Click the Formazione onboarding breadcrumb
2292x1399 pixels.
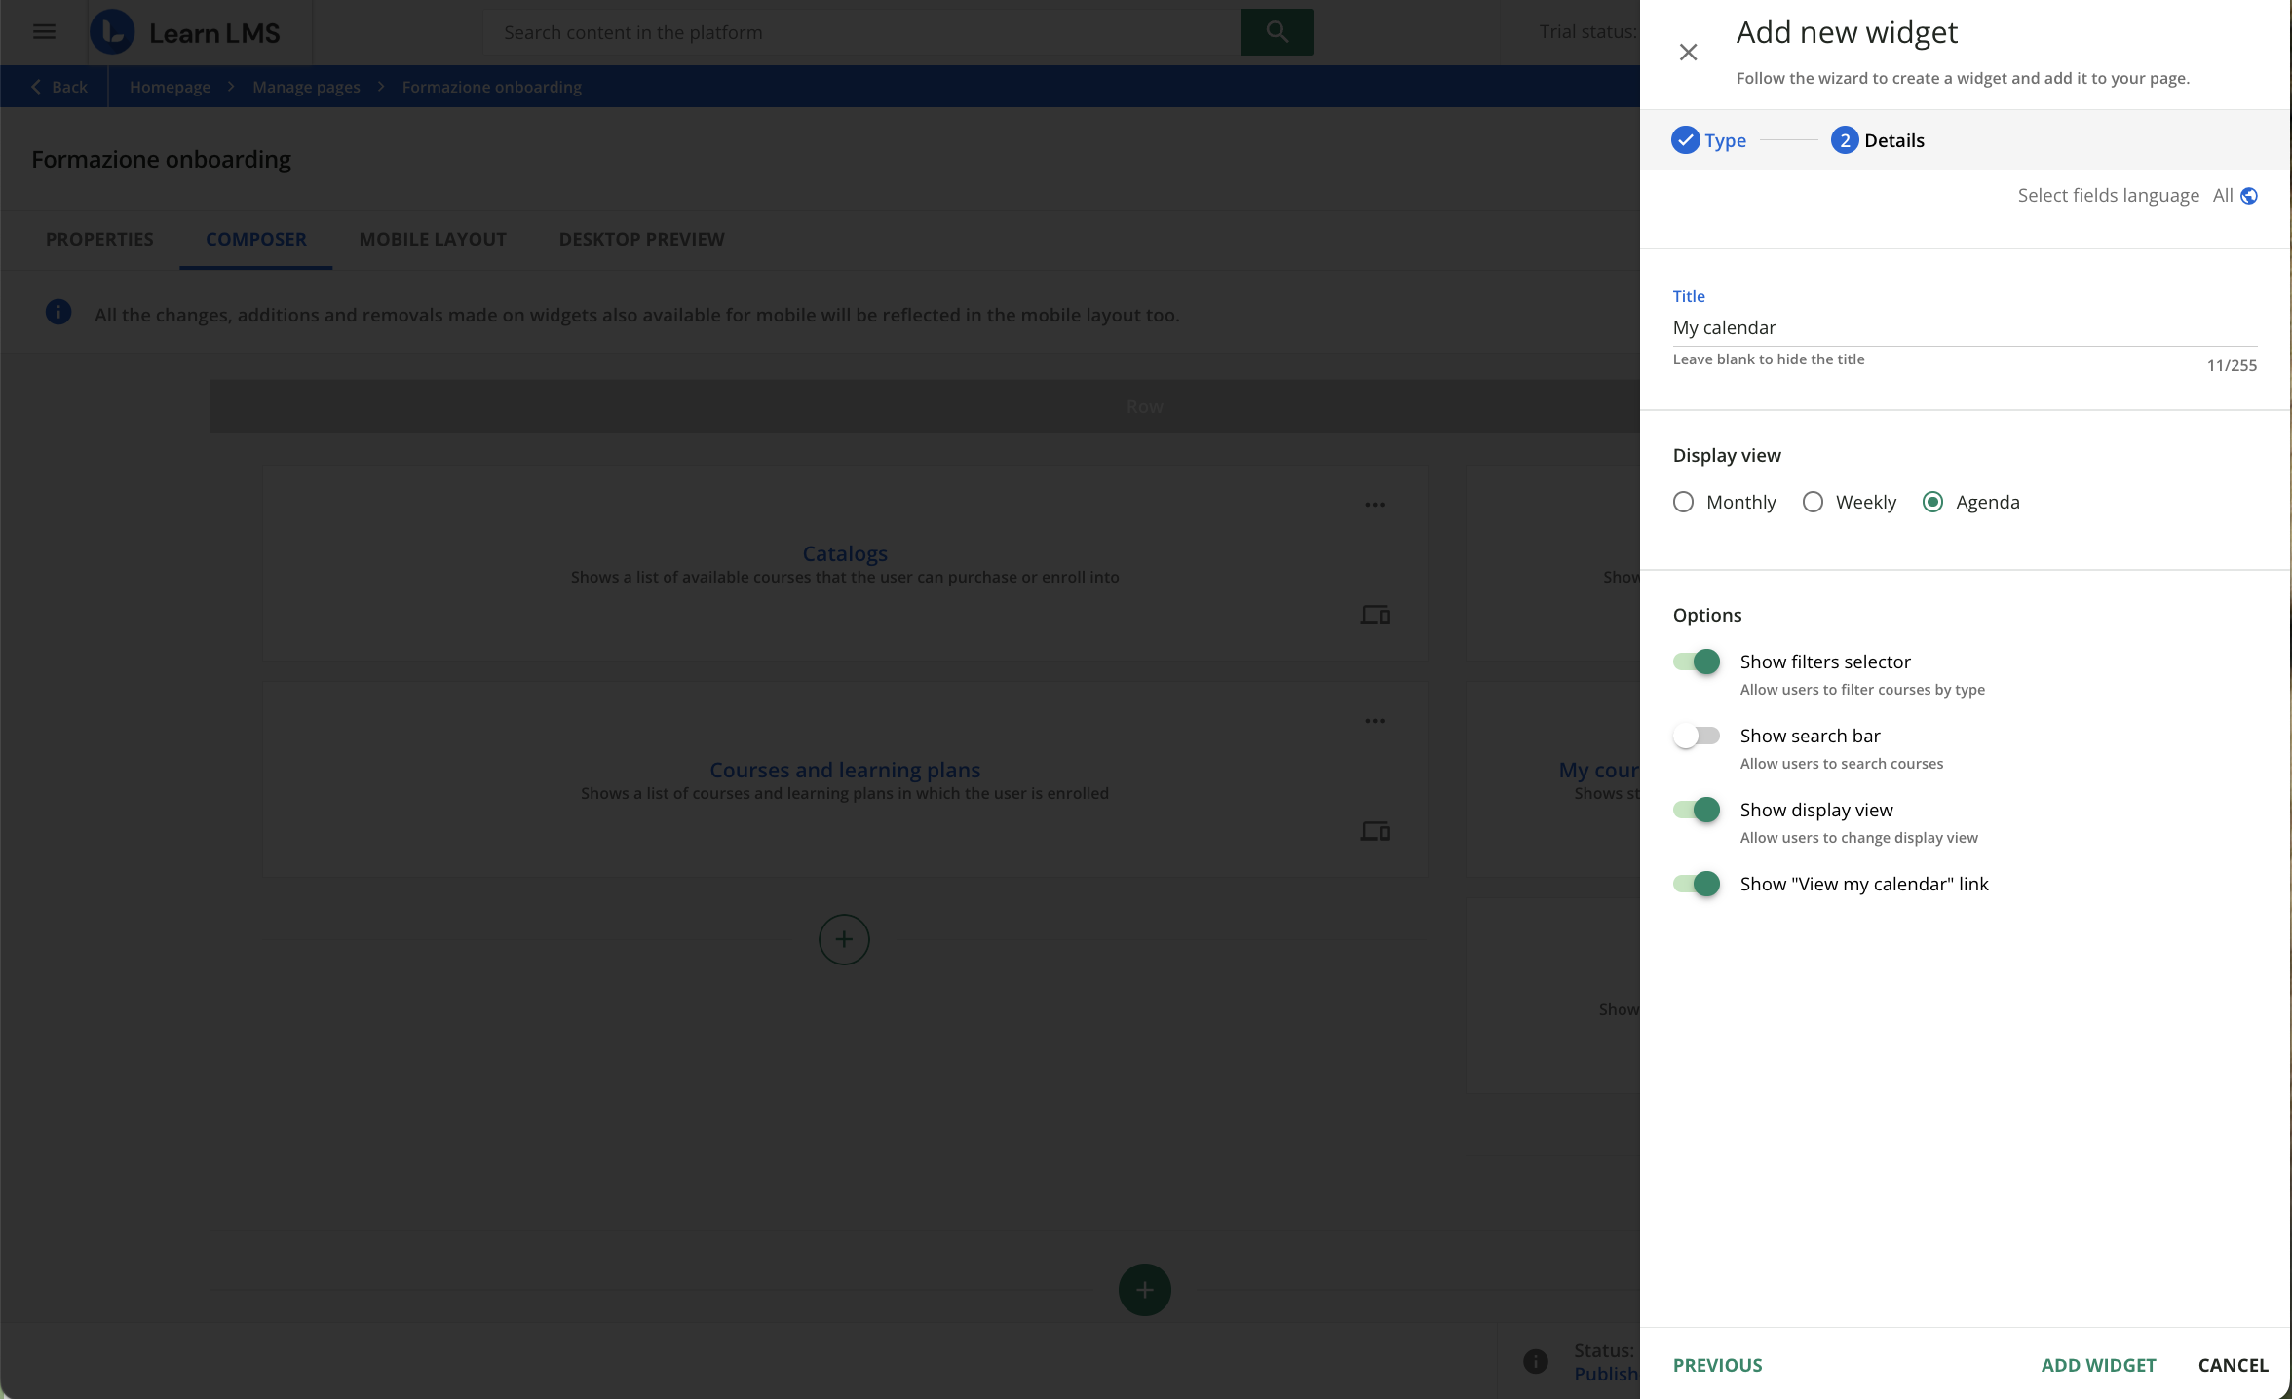[x=491, y=87]
